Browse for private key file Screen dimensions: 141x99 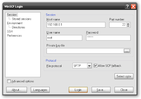click(127, 51)
